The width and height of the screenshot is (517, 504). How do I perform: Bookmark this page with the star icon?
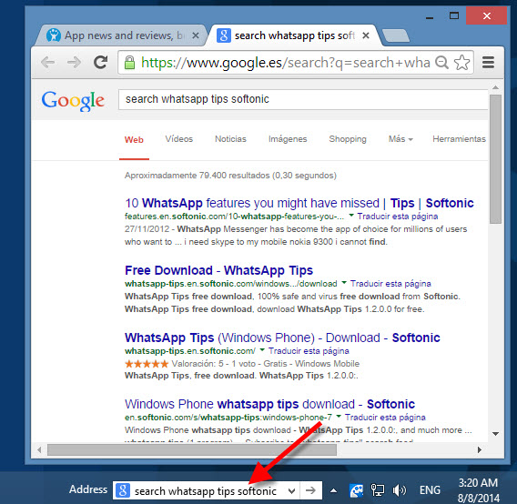[461, 62]
